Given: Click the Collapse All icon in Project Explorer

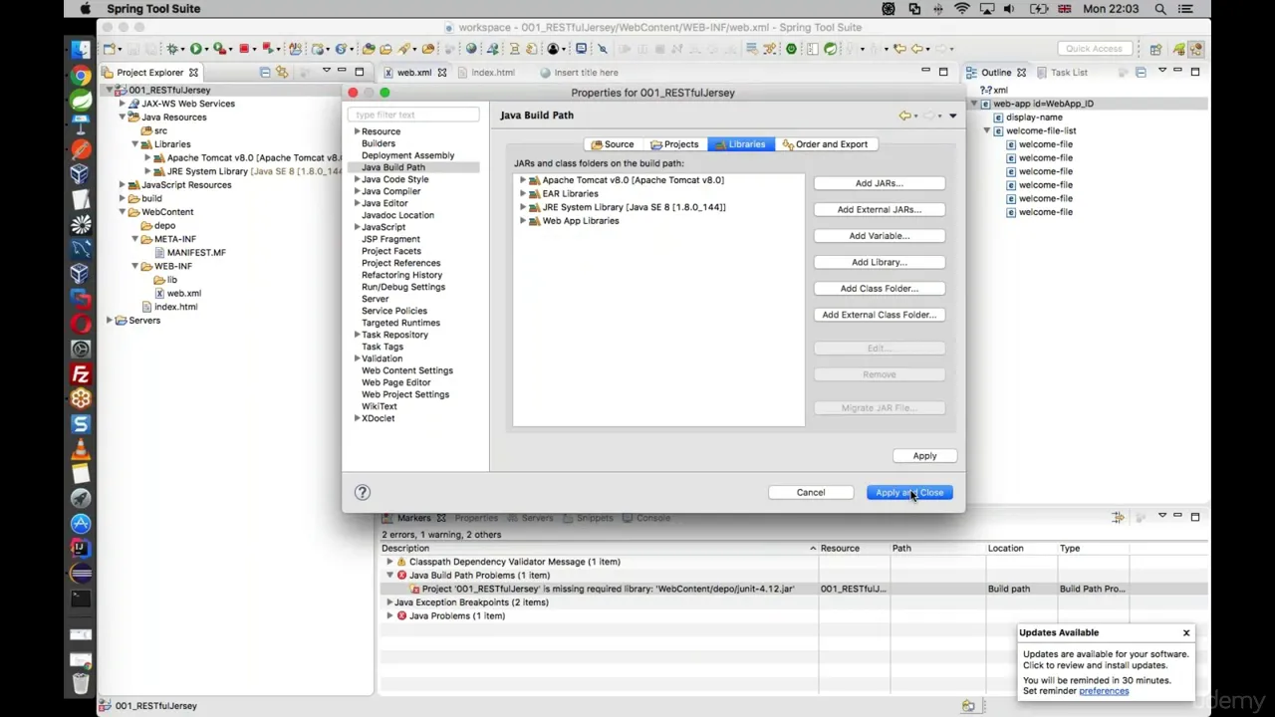Looking at the screenshot, I should [x=265, y=72].
